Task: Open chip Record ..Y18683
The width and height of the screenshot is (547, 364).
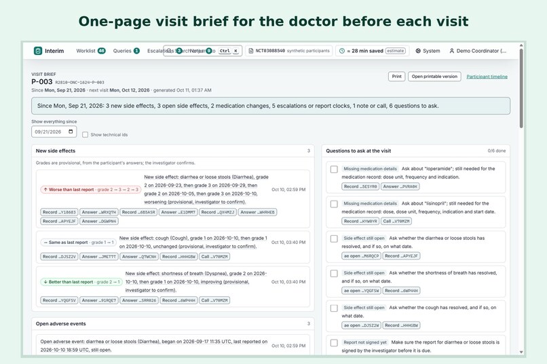Action: tap(59, 212)
